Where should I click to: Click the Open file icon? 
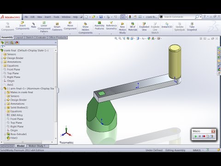93,17
